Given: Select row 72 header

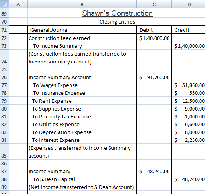Looking at the screenshot, I should [x=4, y=38].
